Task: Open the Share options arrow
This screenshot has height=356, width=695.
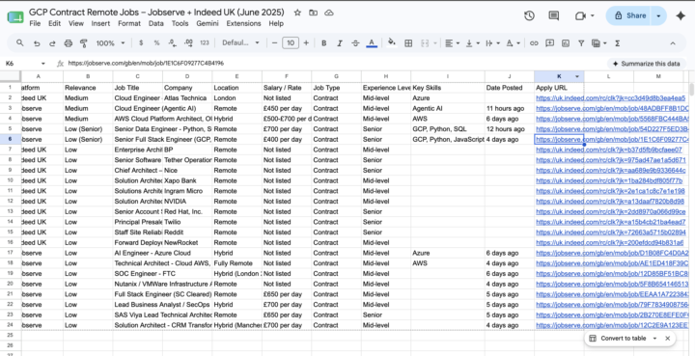Action: (658, 16)
